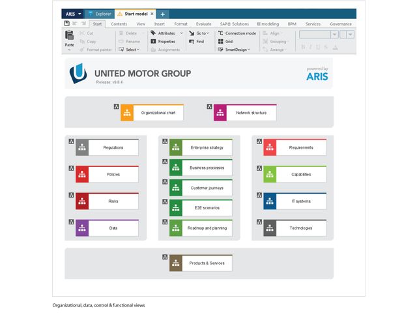
Task: Switch to the Insert ribbon tab
Action: click(x=160, y=23)
